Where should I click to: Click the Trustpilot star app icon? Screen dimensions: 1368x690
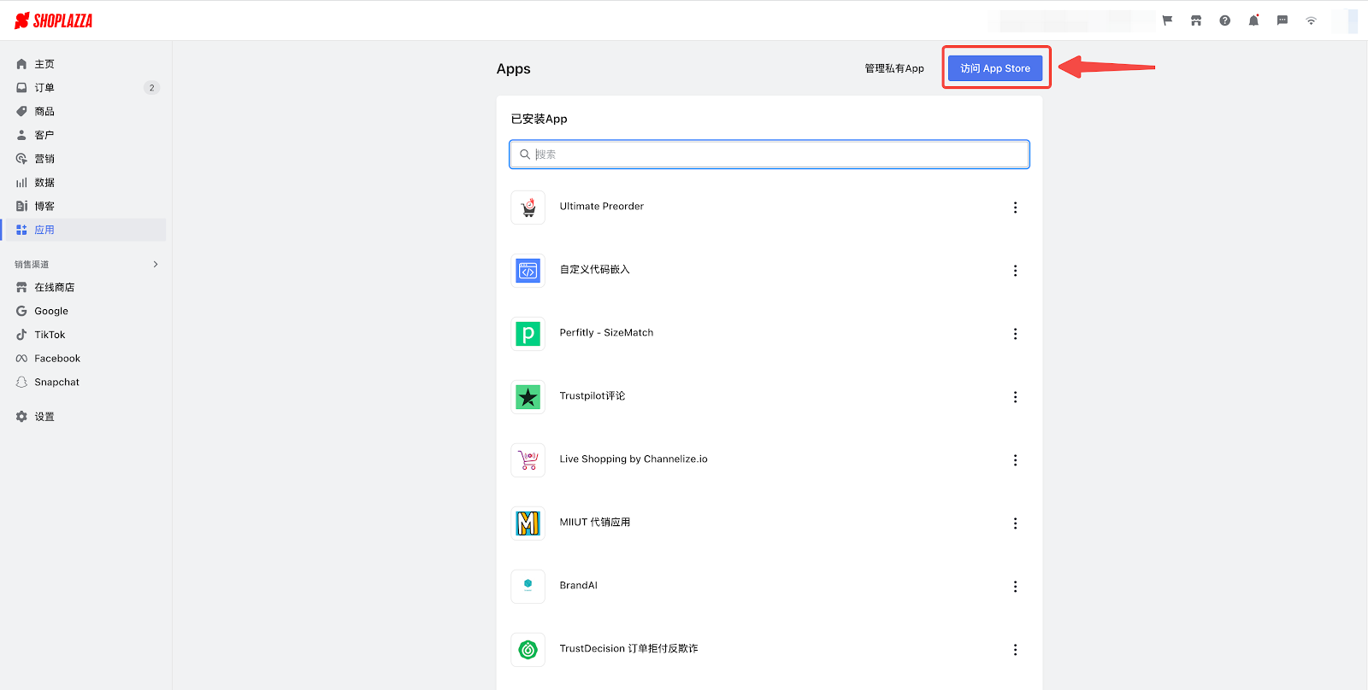tap(528, 397)
